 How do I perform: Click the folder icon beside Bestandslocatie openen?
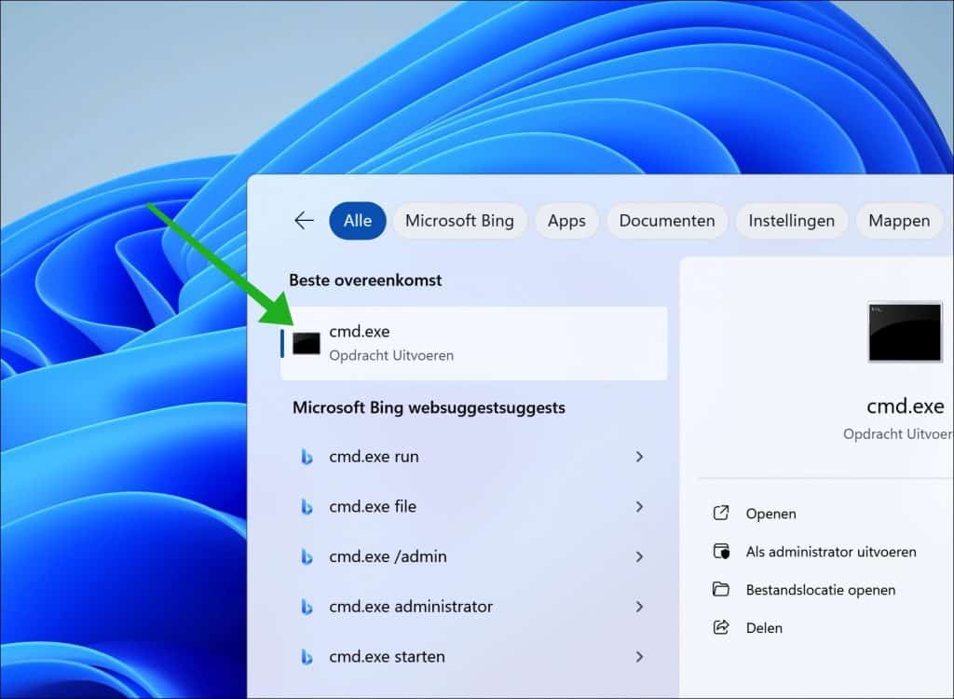pyautogui.click(x=721, y=589)
